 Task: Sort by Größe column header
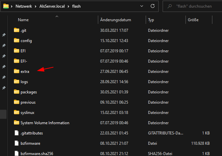tap(193, 20)
